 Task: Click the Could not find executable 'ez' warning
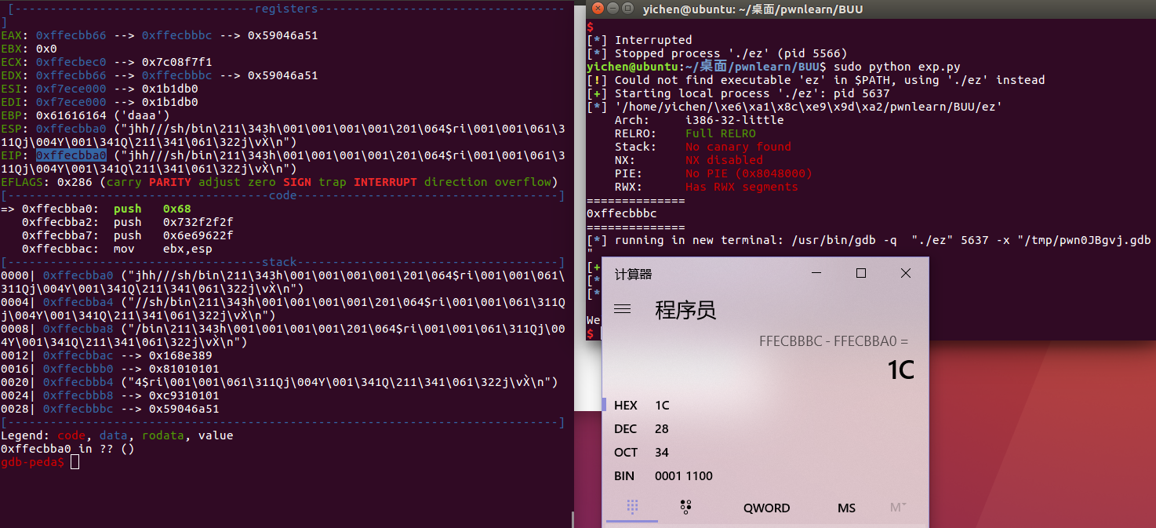click(816, 80)
